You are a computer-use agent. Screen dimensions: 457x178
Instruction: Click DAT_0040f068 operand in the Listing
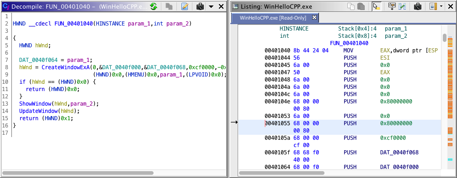[399, 152]
